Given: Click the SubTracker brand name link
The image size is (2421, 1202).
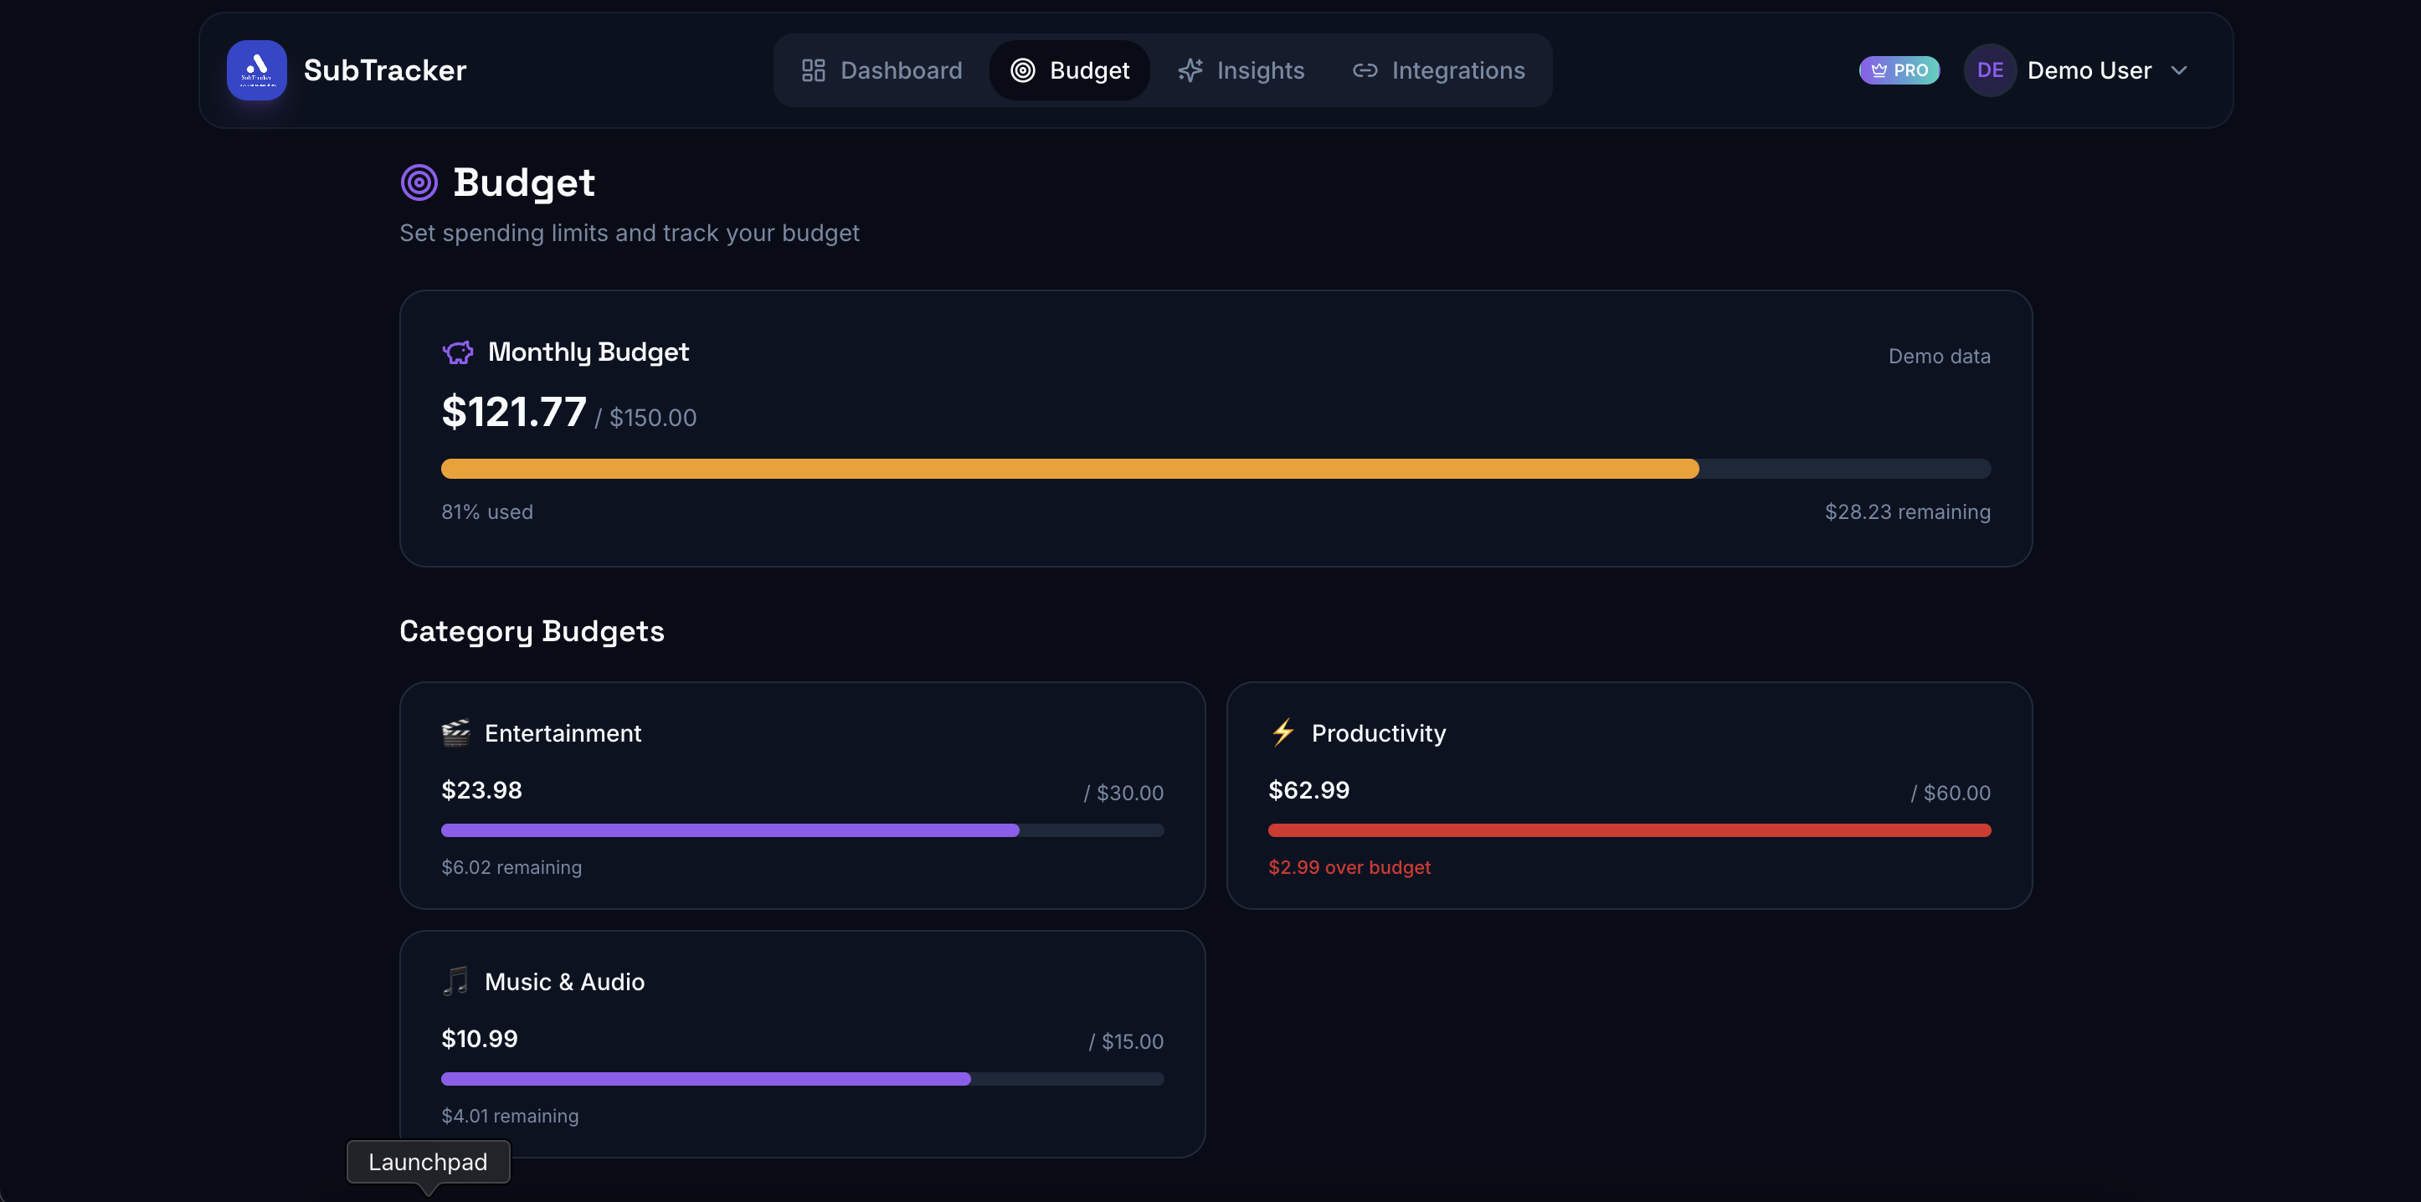Looking at the screenshot, I should 384,70.
